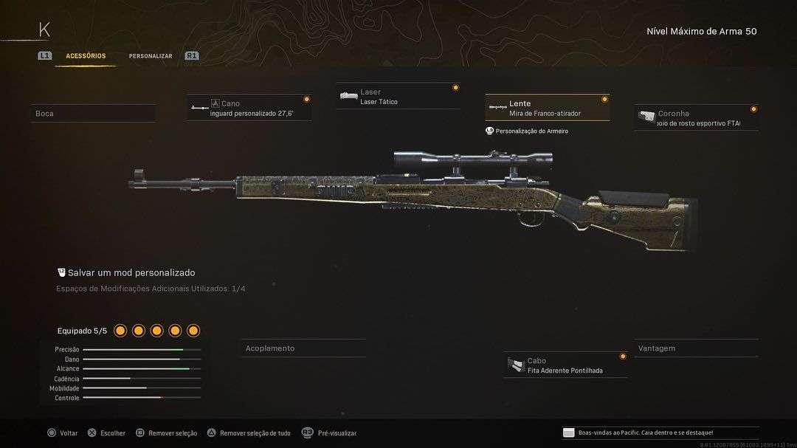Click the Precisão stat bar
This screenshot has height=448, width=797.
click(x=142, y=349)
